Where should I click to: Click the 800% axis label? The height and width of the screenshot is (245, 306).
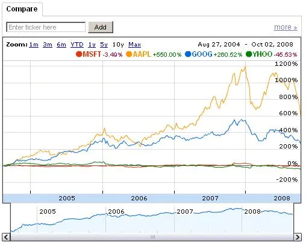pos(289,97)
